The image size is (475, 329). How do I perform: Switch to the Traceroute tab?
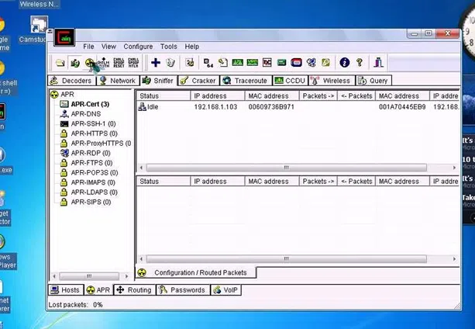tap(245, 81)
